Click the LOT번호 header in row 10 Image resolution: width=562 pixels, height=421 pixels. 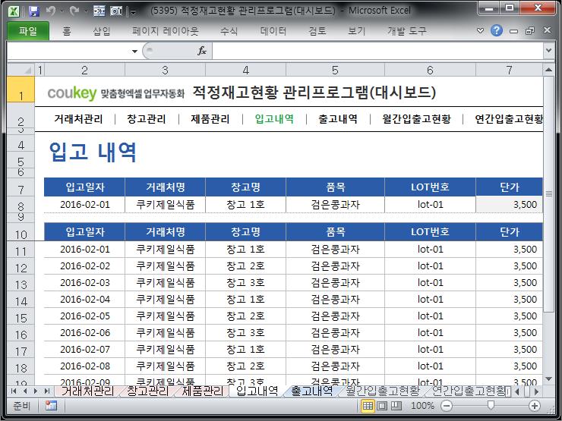coord(430,231)
